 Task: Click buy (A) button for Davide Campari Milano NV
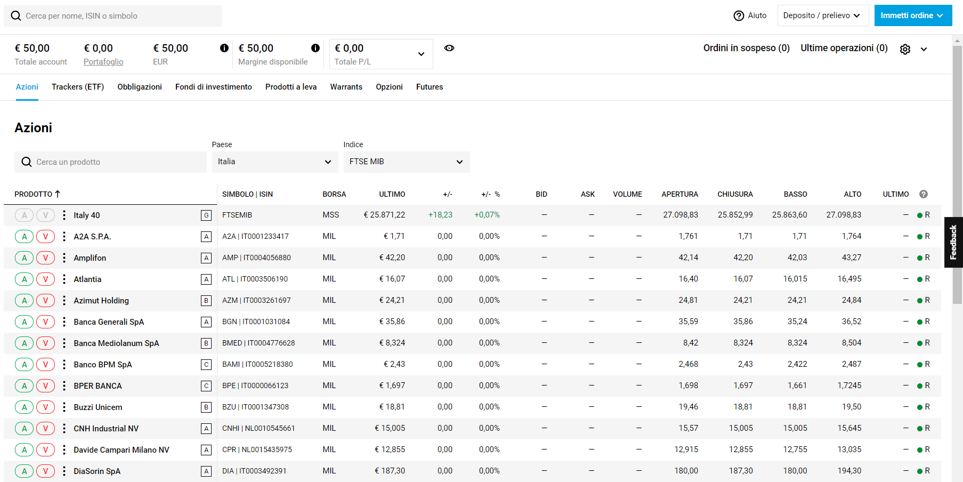25,450
